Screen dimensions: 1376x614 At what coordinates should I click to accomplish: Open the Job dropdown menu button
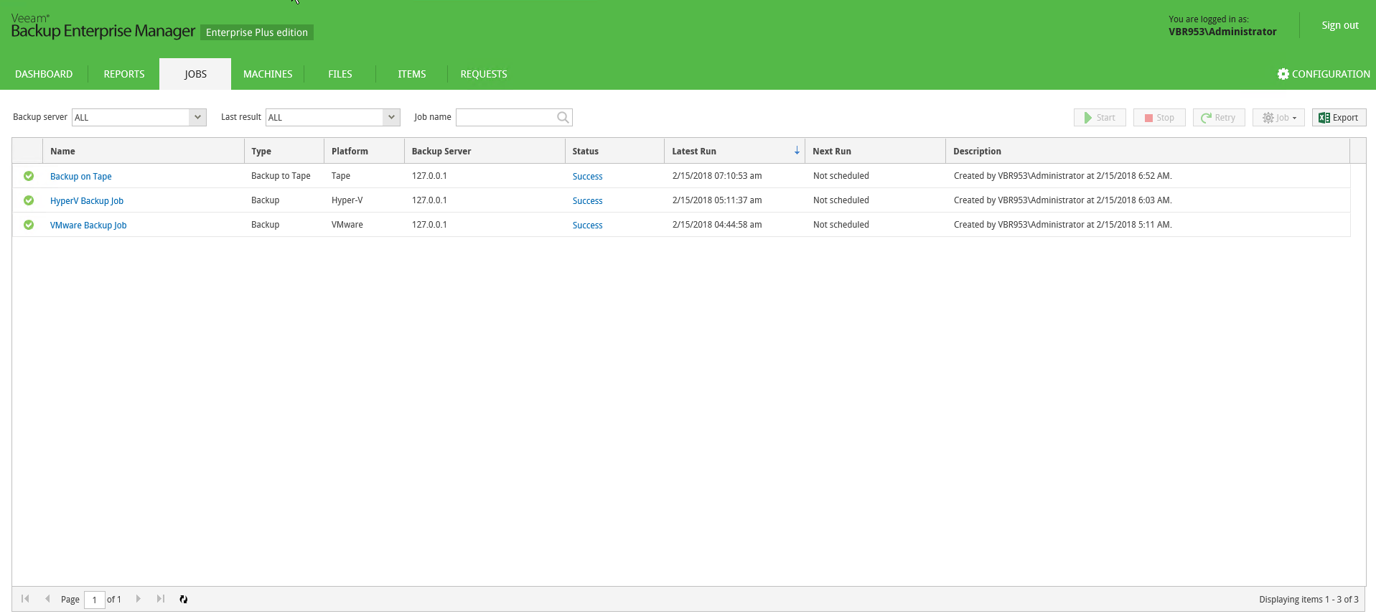[1278, 118]
